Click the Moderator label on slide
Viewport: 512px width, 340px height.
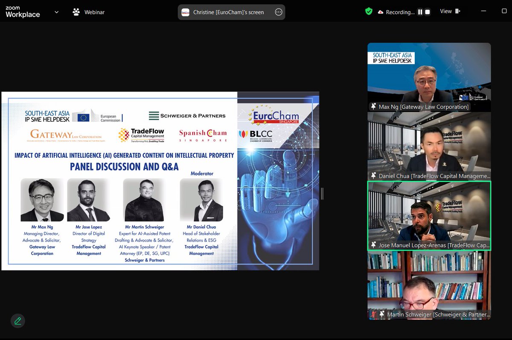202,173
